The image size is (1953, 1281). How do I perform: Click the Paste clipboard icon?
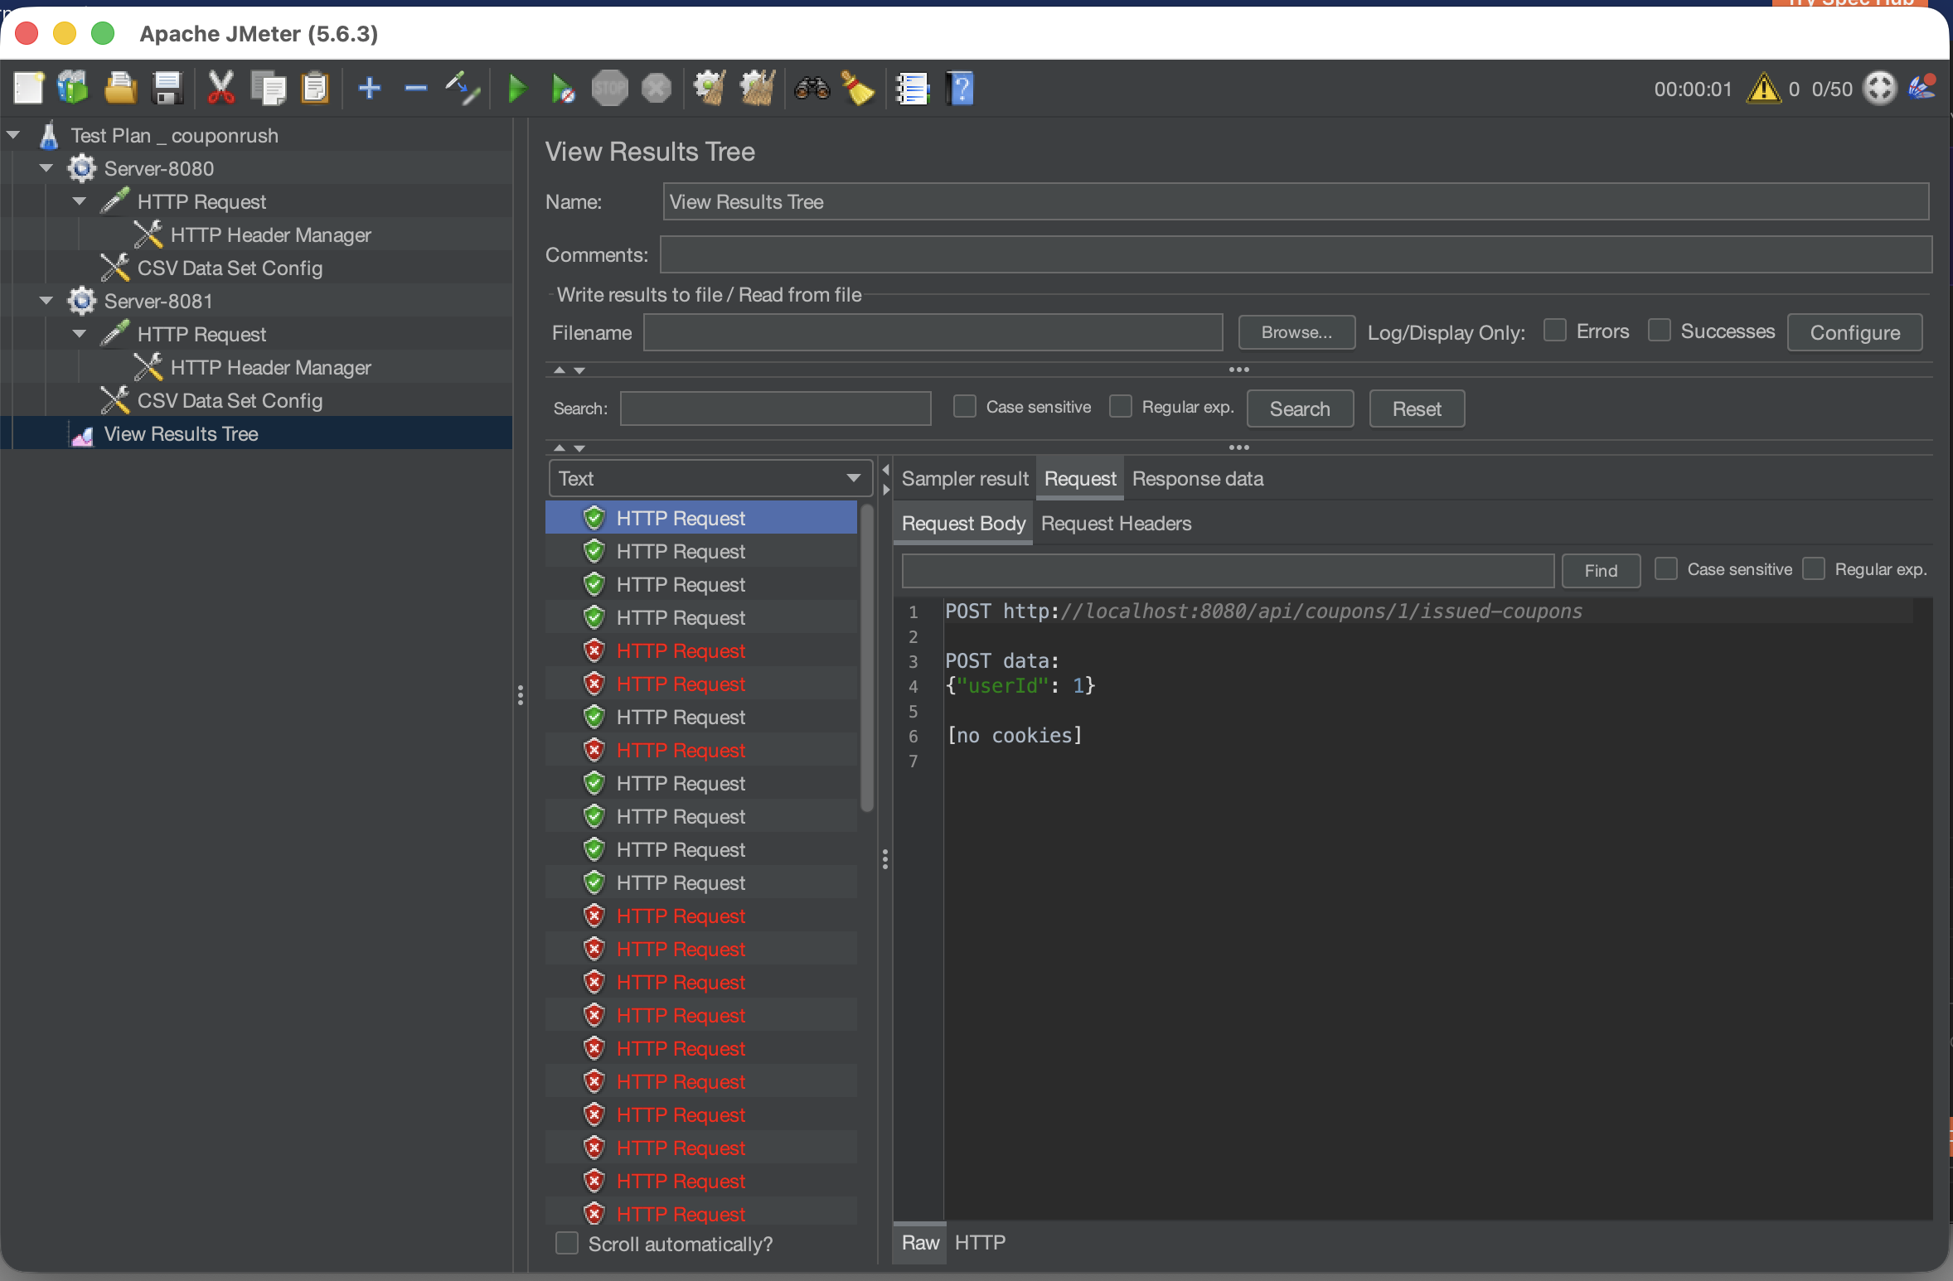(x=315, y=88)
